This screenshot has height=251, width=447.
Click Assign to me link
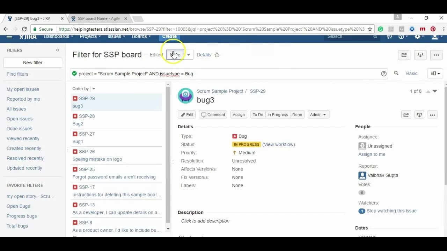point(372,154)
